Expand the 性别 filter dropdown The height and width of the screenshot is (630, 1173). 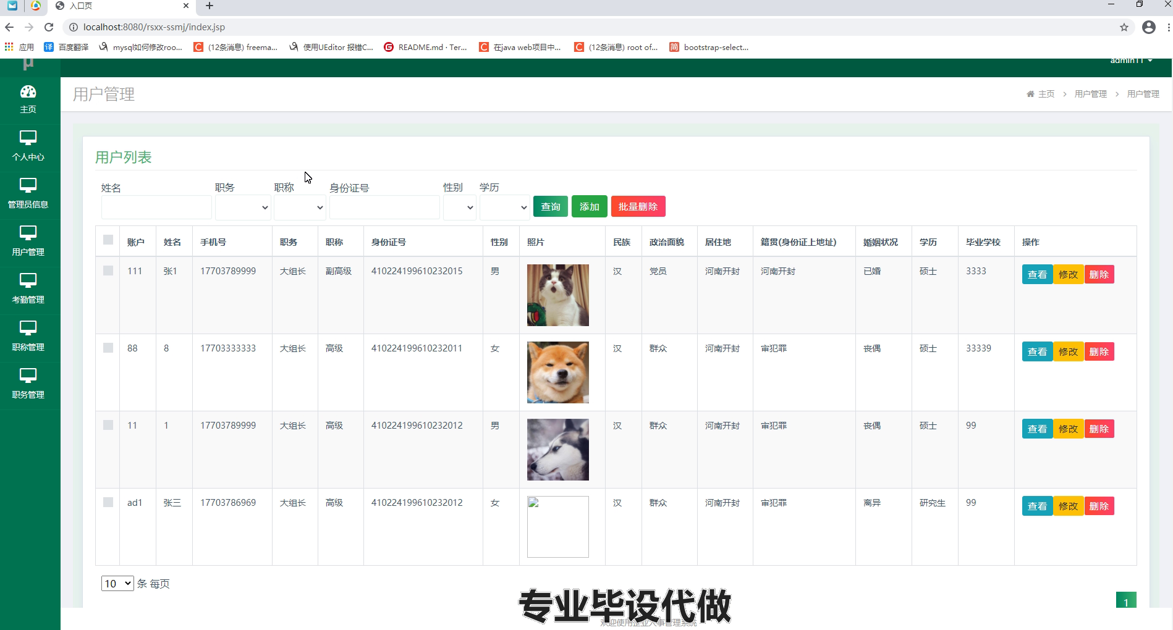click(x=460, y=208)
